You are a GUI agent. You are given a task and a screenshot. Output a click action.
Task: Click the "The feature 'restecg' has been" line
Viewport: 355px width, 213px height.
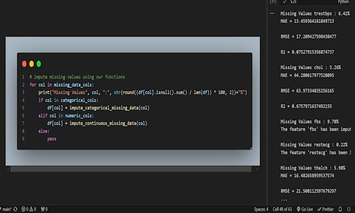pyautogui.click(x=316, y=153)
